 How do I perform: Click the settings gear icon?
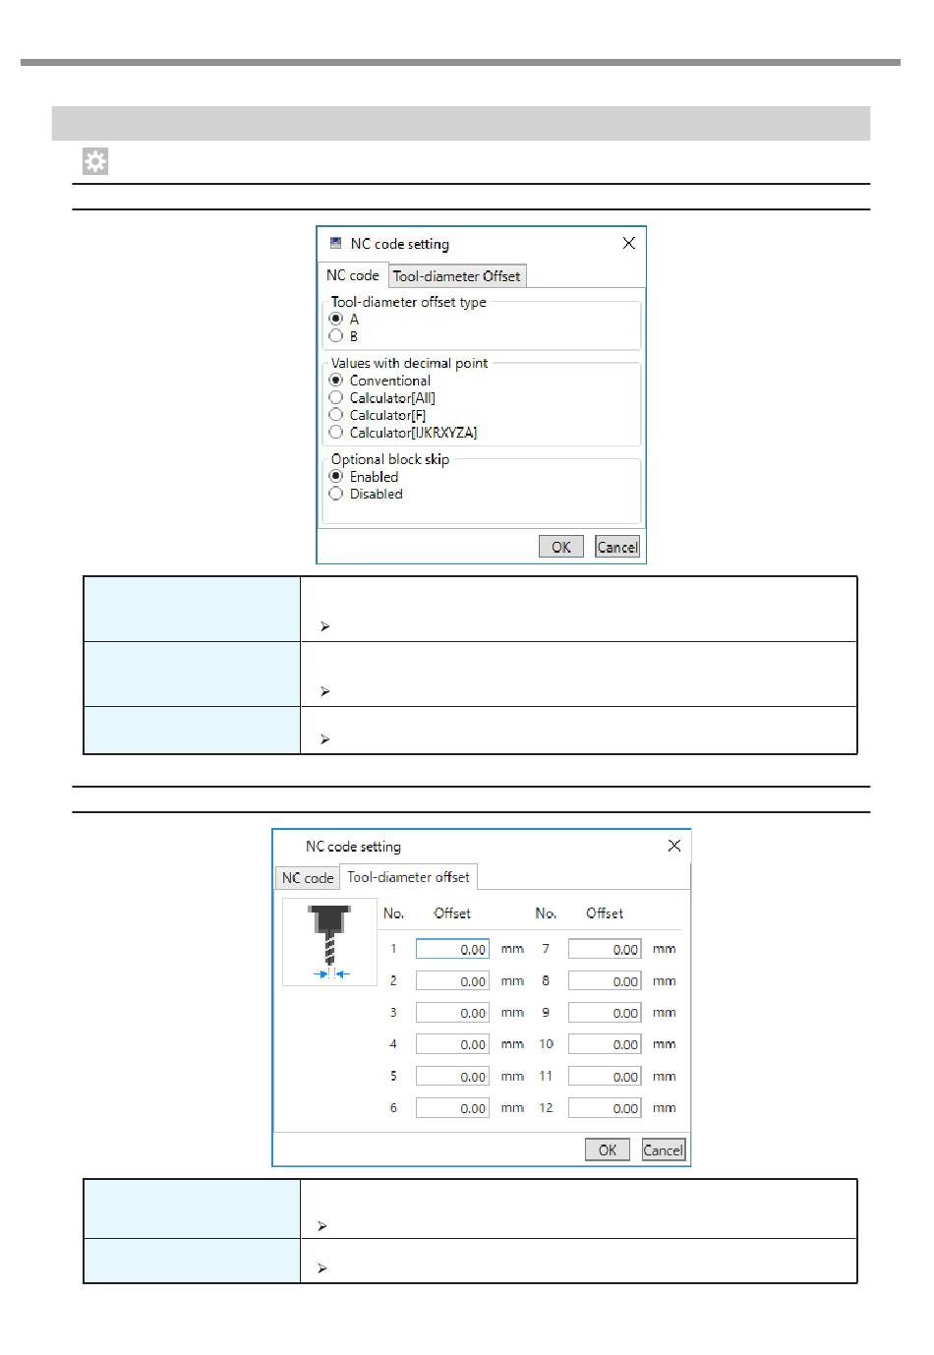(x=95, y=161)
